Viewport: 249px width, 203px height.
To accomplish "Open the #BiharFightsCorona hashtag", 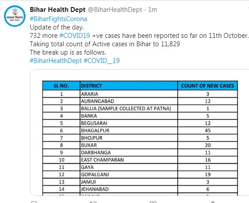I will click(x=59, y=19).
